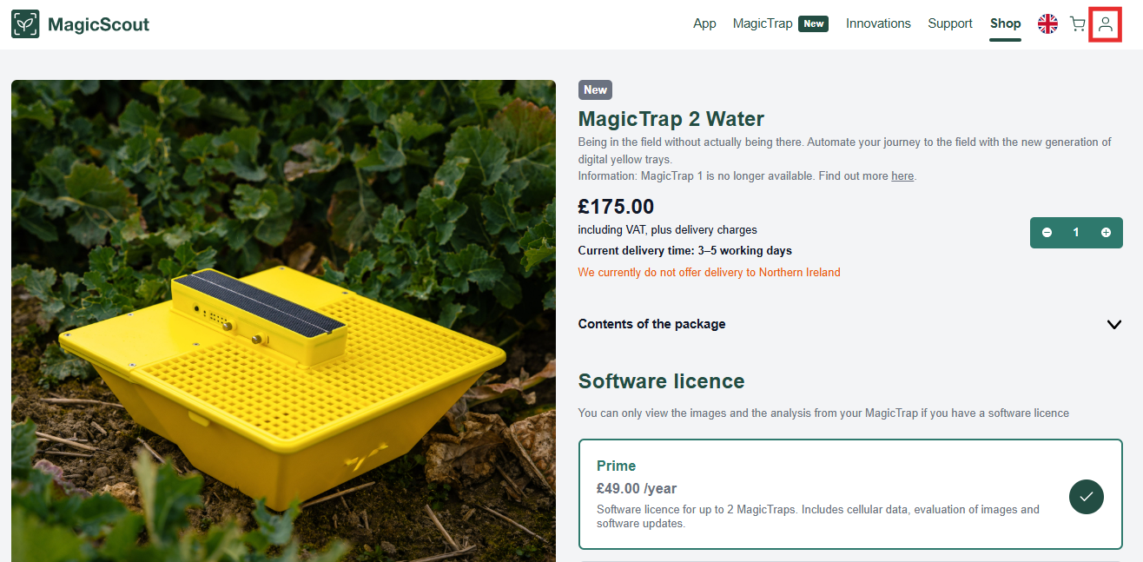Open the user account icon
The width and height of the screenshot is (1143, 562).
pos(1106,24)
